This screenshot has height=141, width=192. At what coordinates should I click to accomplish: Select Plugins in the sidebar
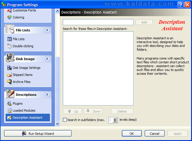tap(18, 103)
